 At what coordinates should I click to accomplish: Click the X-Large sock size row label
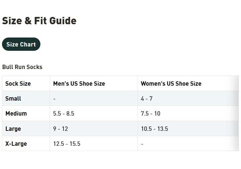pos(16,144)
